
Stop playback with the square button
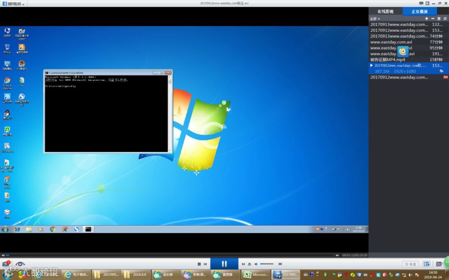199,264
